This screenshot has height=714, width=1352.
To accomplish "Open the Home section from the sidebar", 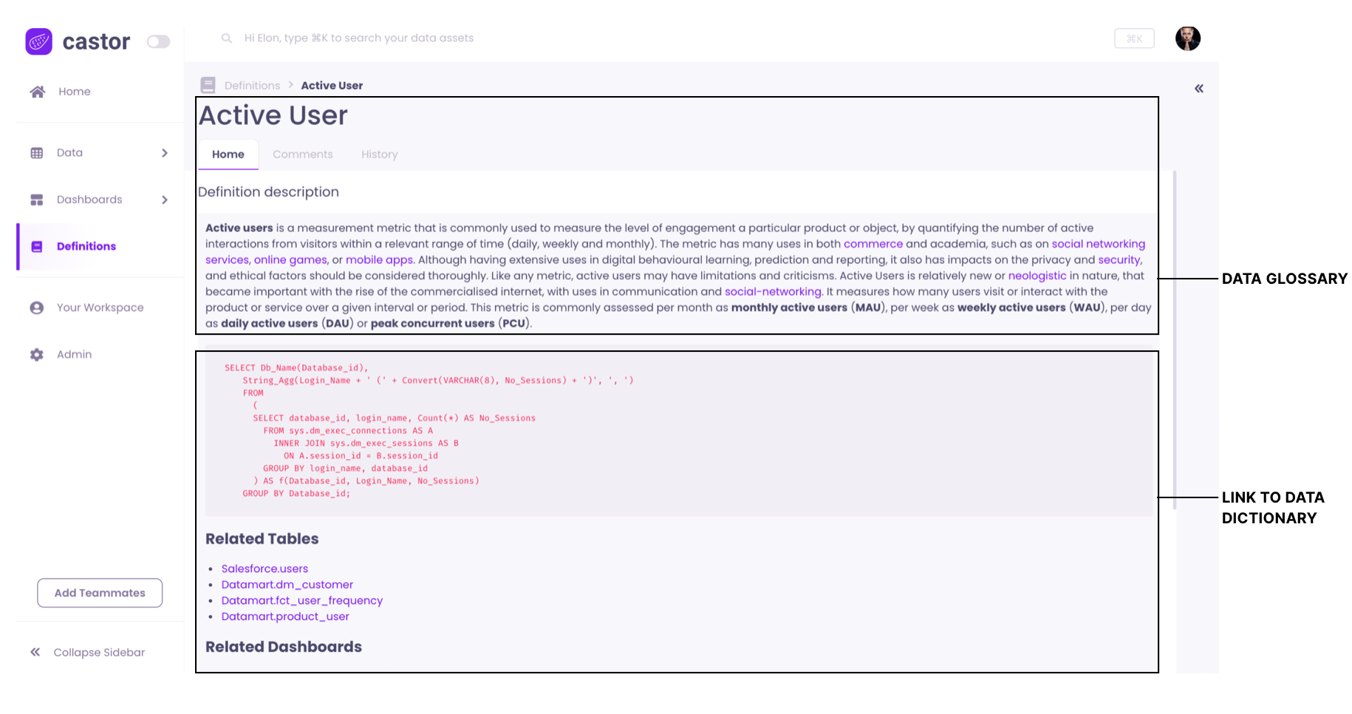I will [37, 91].
